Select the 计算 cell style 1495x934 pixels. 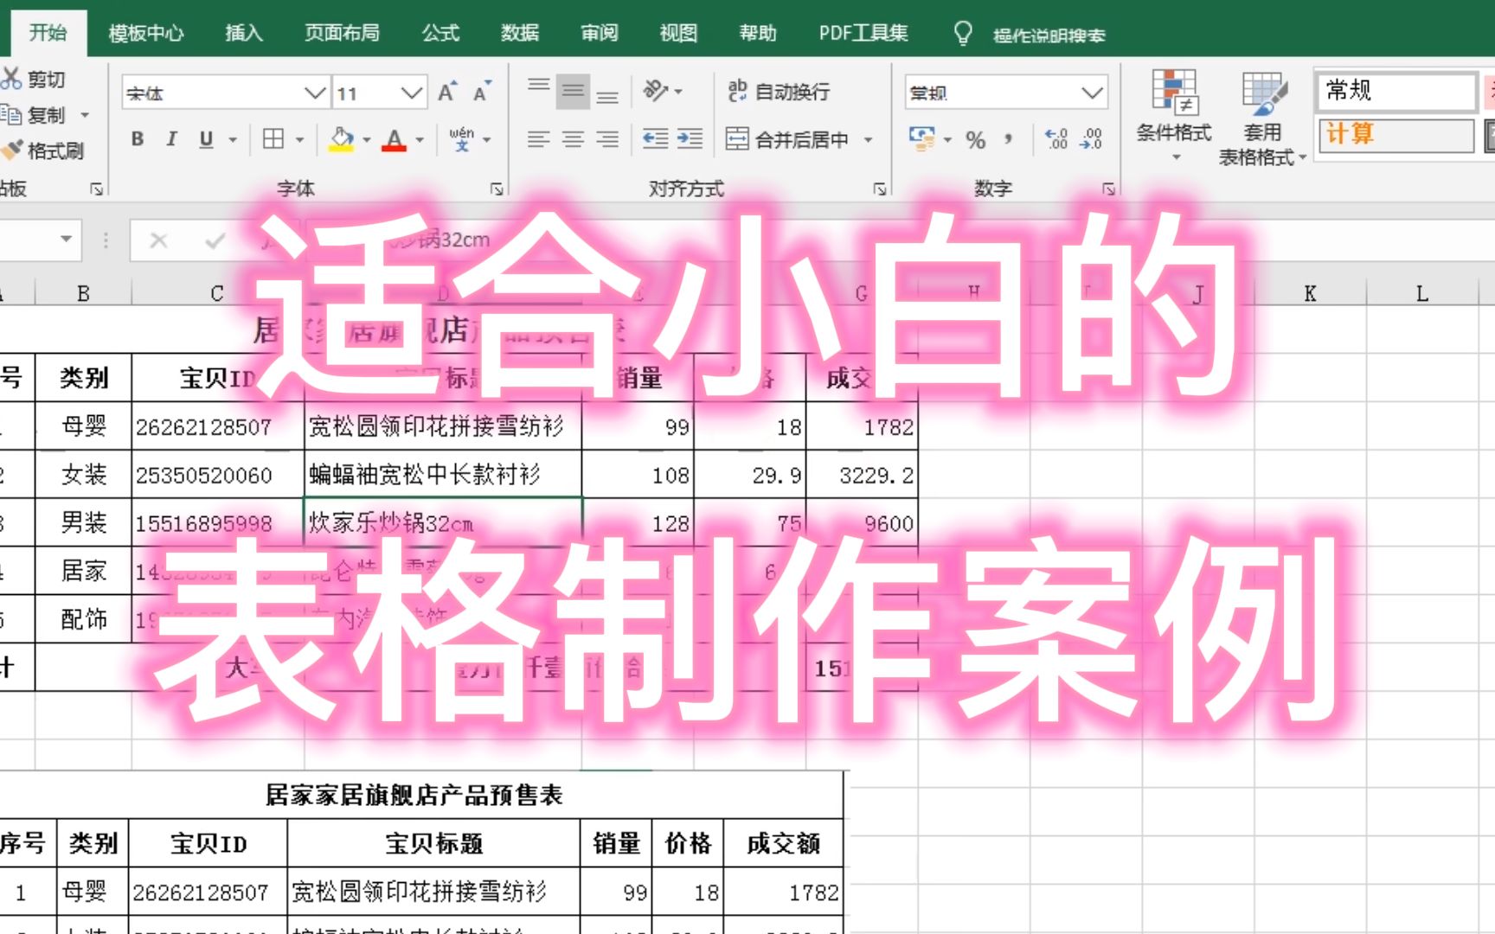[1395, 135]
